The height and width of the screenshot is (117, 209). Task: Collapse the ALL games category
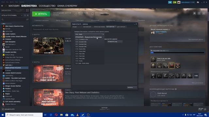[x=1, y=24]
